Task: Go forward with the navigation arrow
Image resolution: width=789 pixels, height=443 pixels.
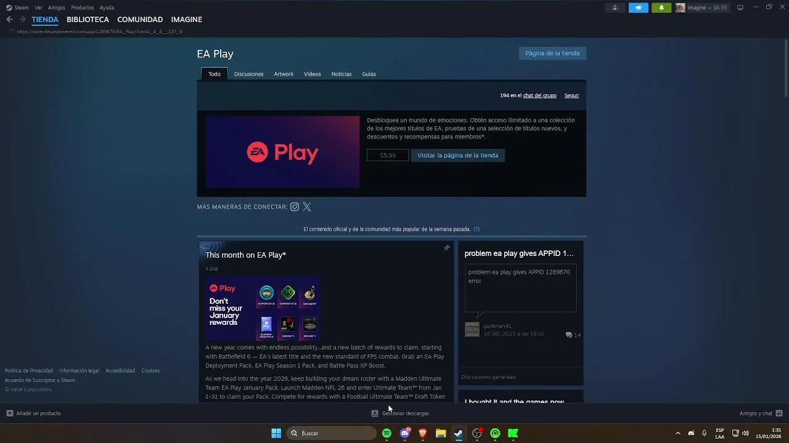Action: (22, 20)
